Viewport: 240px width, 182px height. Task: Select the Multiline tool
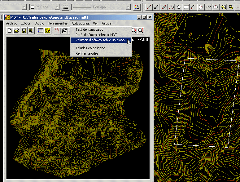164,7
